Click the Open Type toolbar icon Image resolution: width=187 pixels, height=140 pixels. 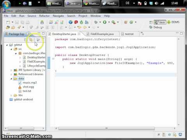click(8, 27)
